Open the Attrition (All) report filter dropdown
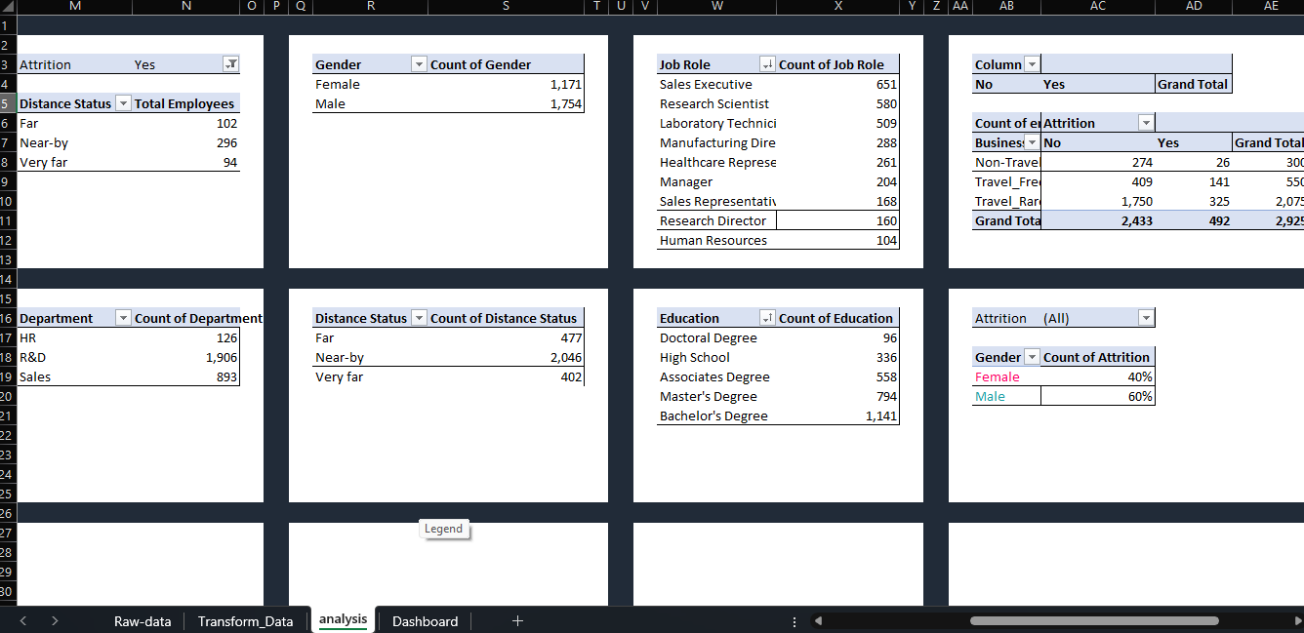The image size is (1304, 633). click(x=1146, y=317)
